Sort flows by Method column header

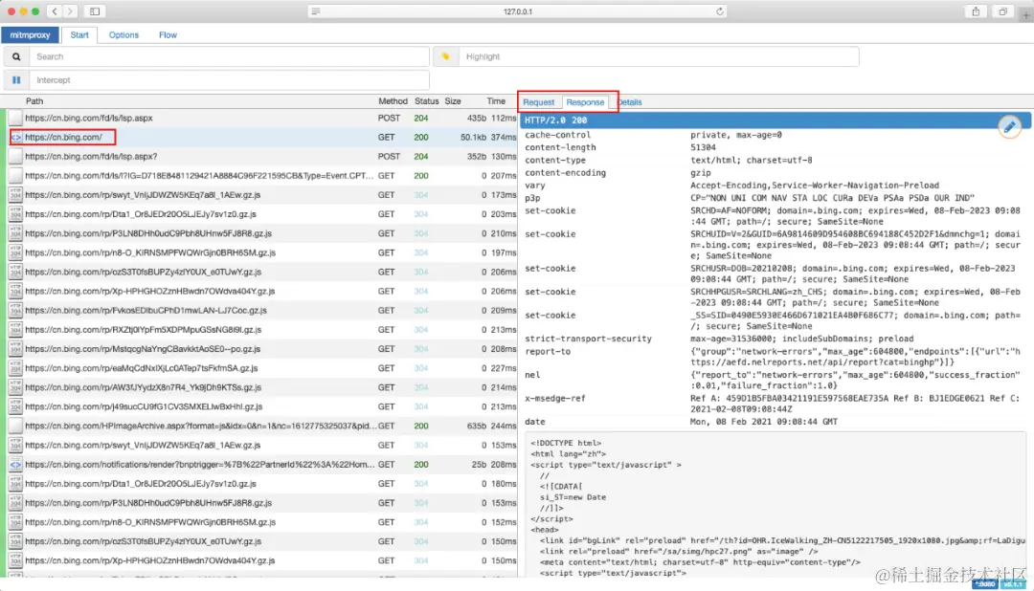click(x=393, y=100)
